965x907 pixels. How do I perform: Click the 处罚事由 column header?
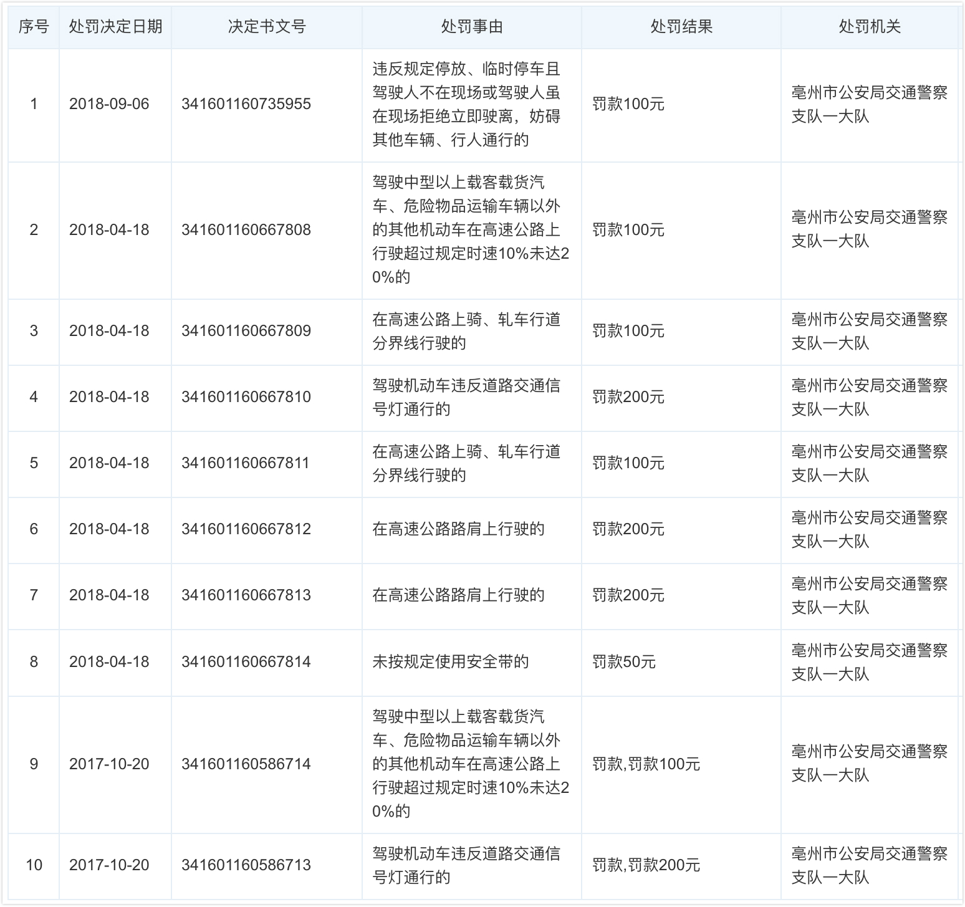pyautogui.click(x=472, y=26)
